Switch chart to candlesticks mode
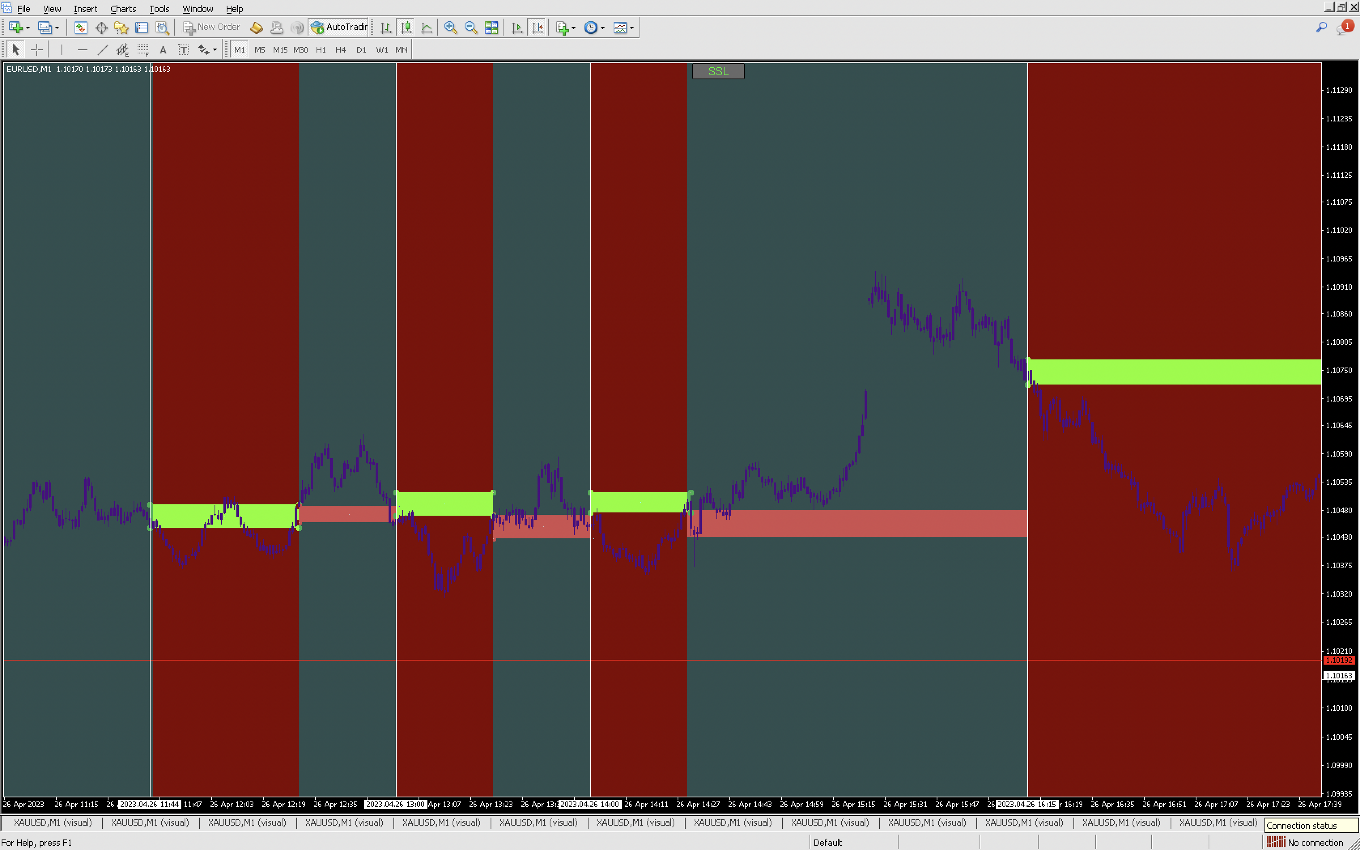 coord(406,27)
